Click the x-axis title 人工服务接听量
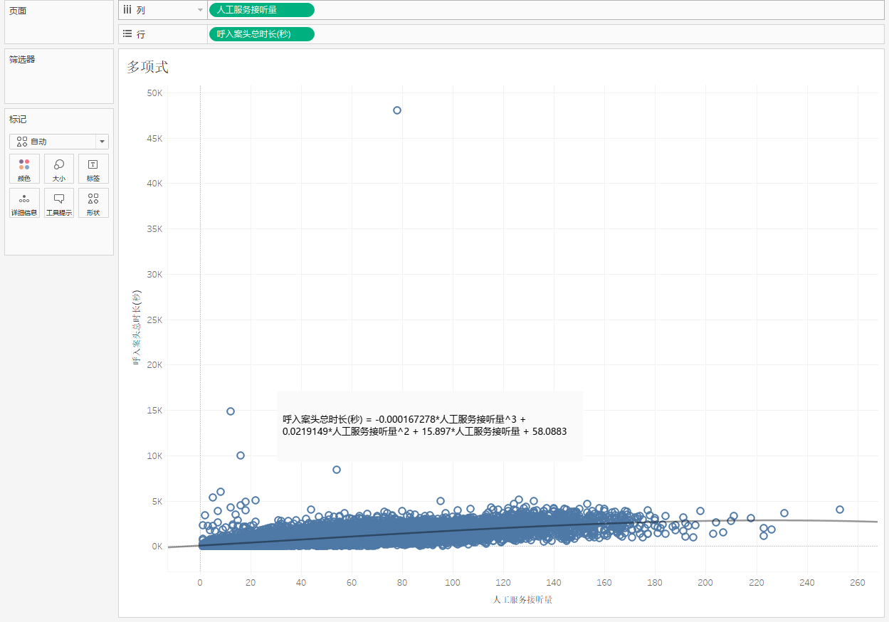Image resolution: width=889 pixels, height=622 pixels. click(x=523, y=600)
